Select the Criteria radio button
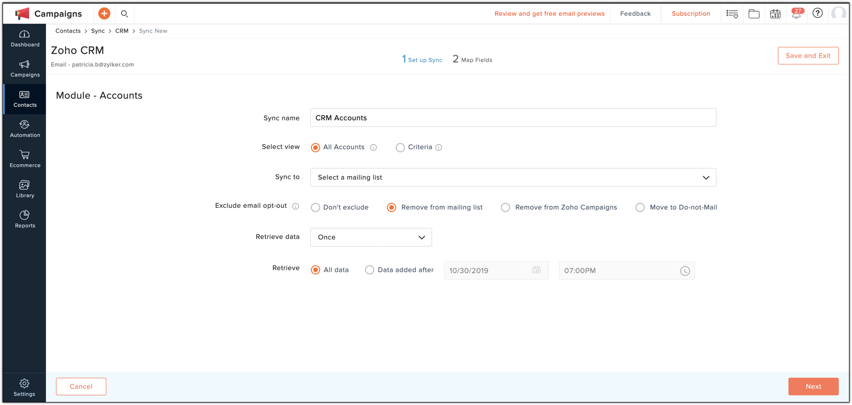Viewport: 852px width, 405px height. tap(400, 147)
